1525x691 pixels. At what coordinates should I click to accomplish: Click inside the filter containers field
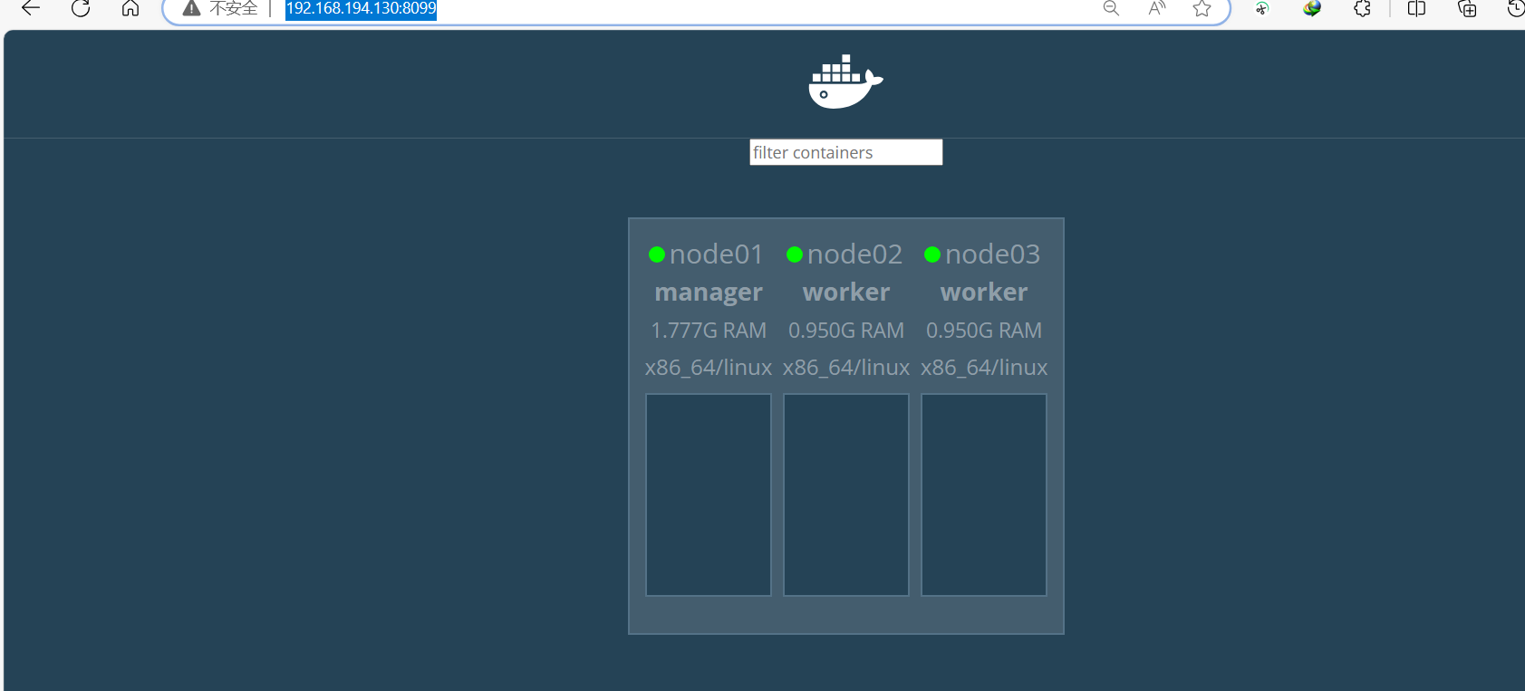(x=846, y=152)
